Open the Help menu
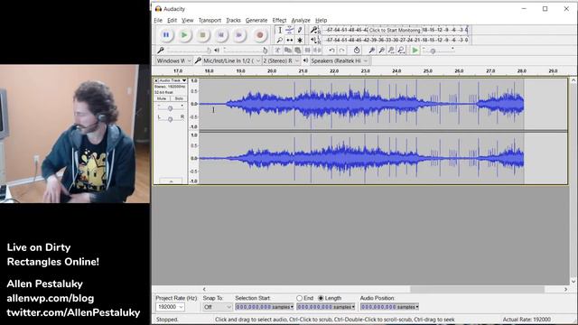578x325 pixels. click(322, 20)
